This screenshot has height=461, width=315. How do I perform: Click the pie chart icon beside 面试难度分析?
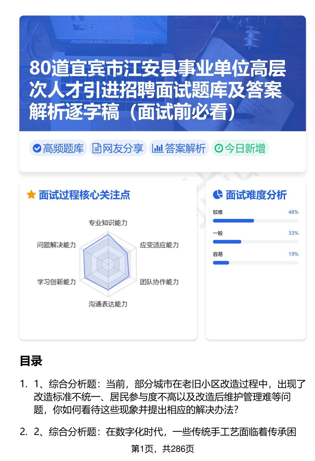218,195
